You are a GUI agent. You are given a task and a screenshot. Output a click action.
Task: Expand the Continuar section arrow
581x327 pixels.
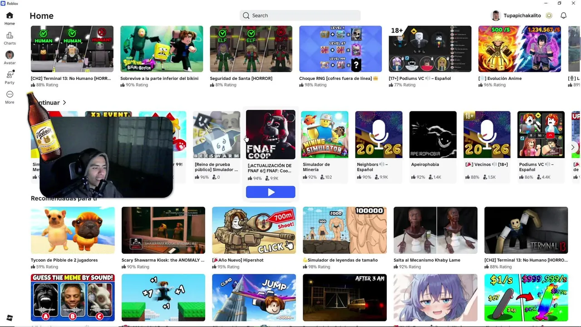click(64, 103)
